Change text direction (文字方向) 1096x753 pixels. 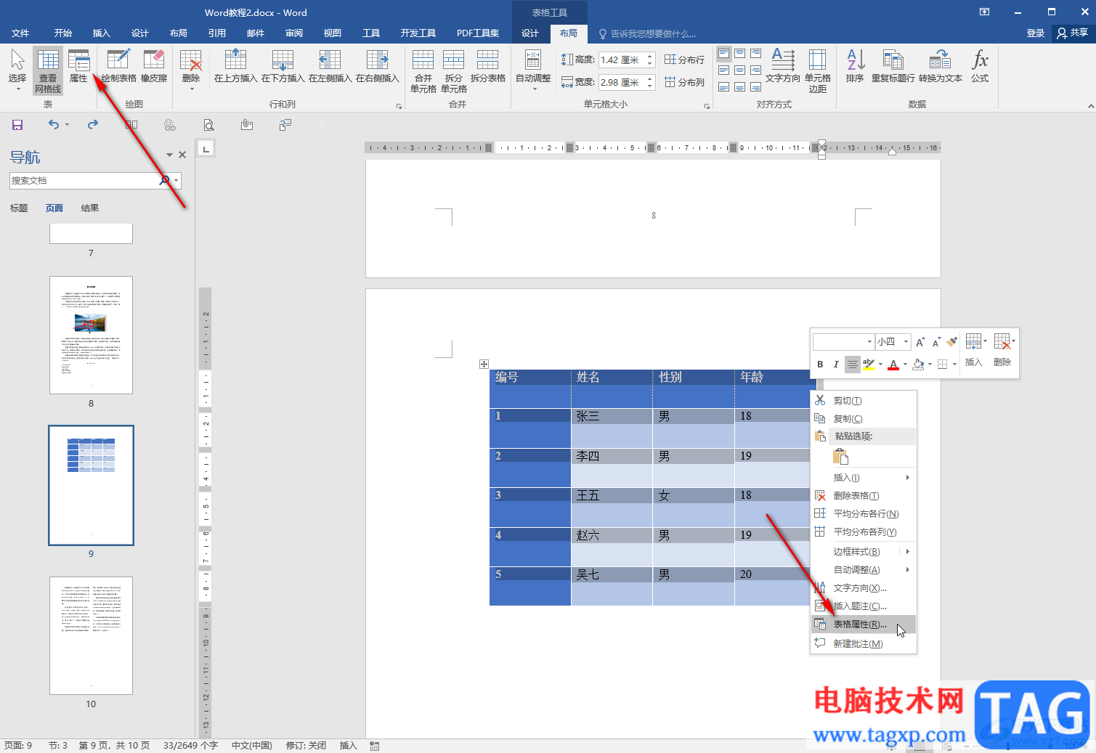782,66
